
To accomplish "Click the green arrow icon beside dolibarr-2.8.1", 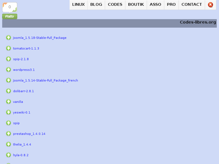I will (8, 91).
